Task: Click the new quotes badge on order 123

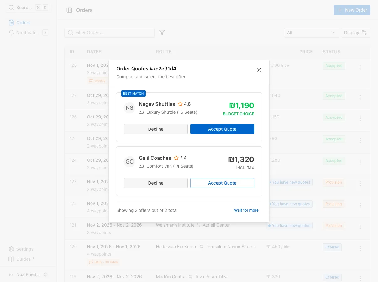Action: [291, 182]
